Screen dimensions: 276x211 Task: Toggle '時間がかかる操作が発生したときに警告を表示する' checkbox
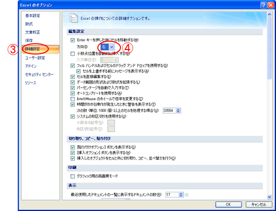(x=73, y=105)
